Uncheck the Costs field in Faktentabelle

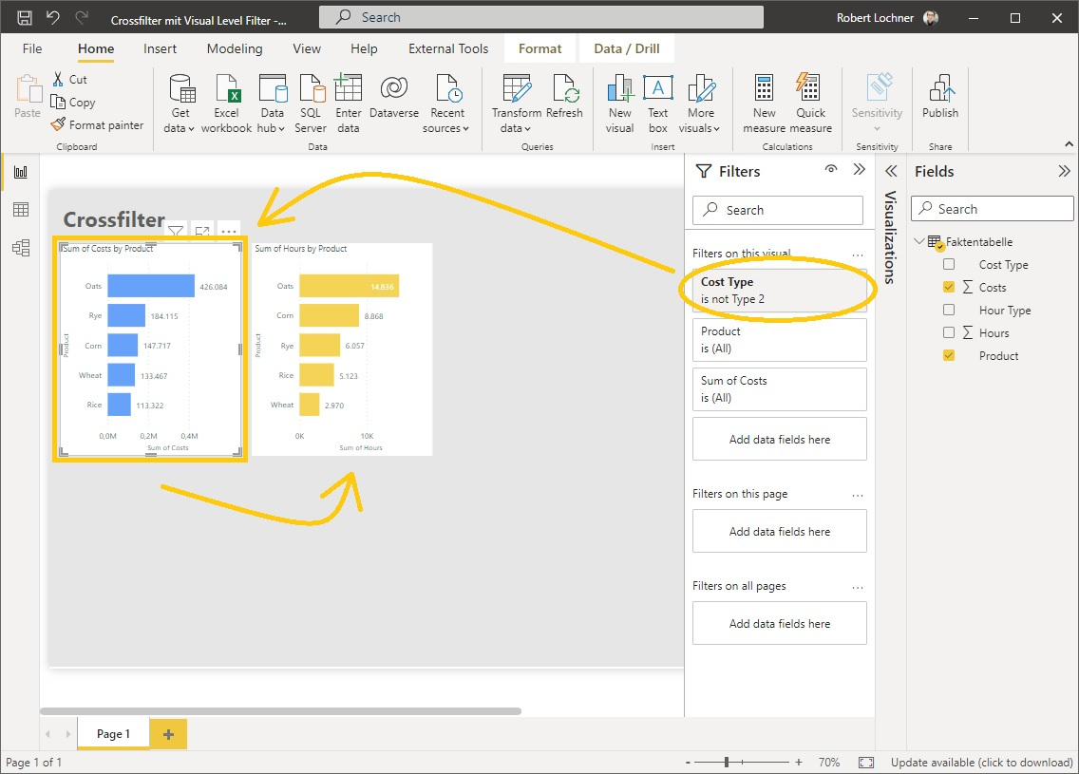click(x=949, y=287)
